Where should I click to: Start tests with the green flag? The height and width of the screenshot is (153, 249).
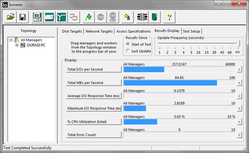coord(88,17)
